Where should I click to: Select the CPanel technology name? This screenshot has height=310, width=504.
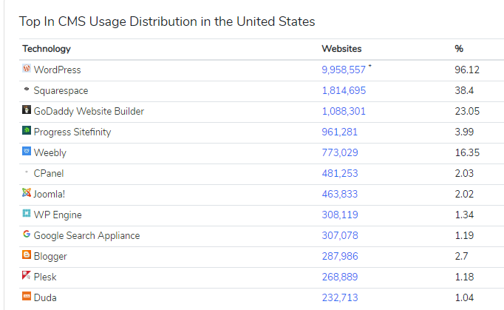pos(49,174)
